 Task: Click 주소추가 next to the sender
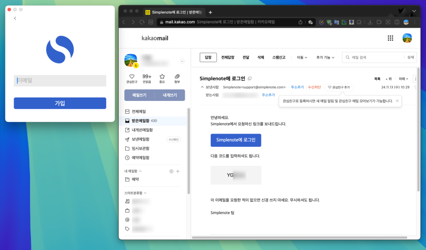pyautogui.click(x=297, y=87)
